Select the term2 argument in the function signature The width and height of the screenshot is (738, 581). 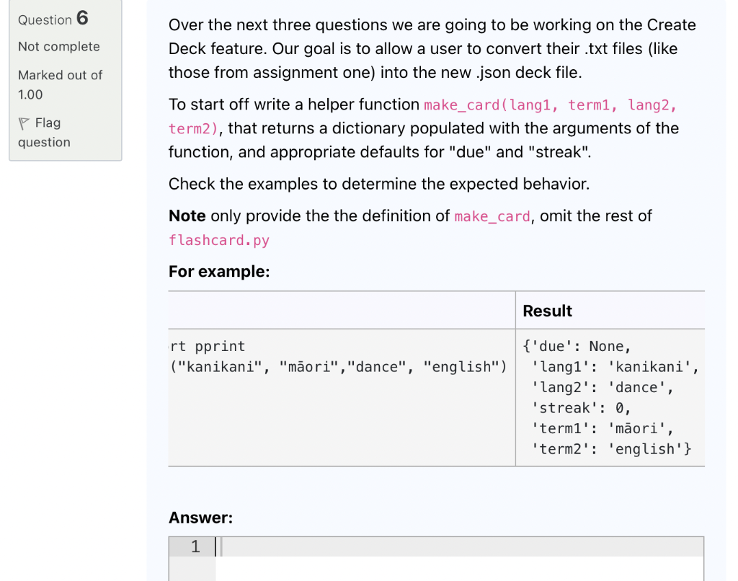pos(189,128)
